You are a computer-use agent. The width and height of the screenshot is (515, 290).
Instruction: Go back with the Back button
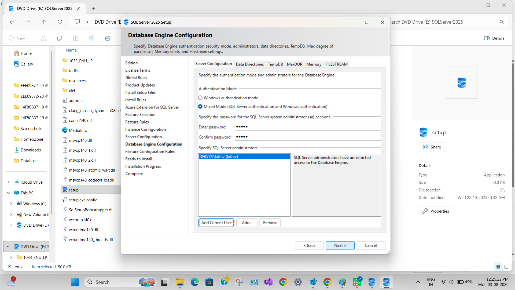pyautogui.click(x=309, y=245)
